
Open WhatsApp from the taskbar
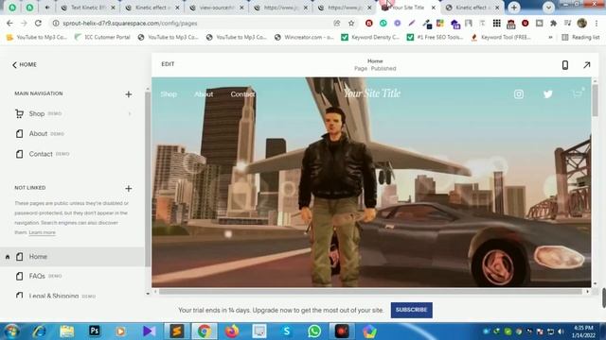(314, 331)
